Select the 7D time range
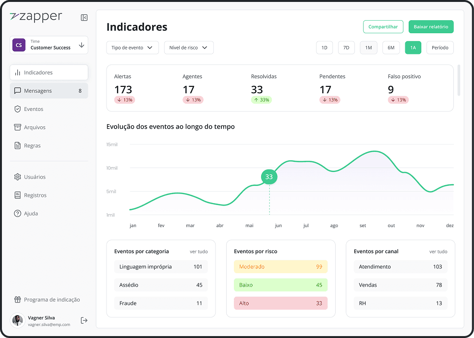Viewport: 474px width, 338px height. 346,48
